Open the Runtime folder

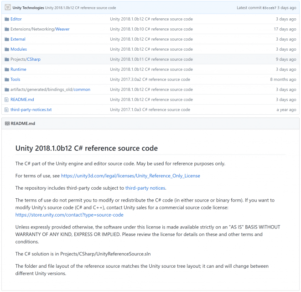18,69
